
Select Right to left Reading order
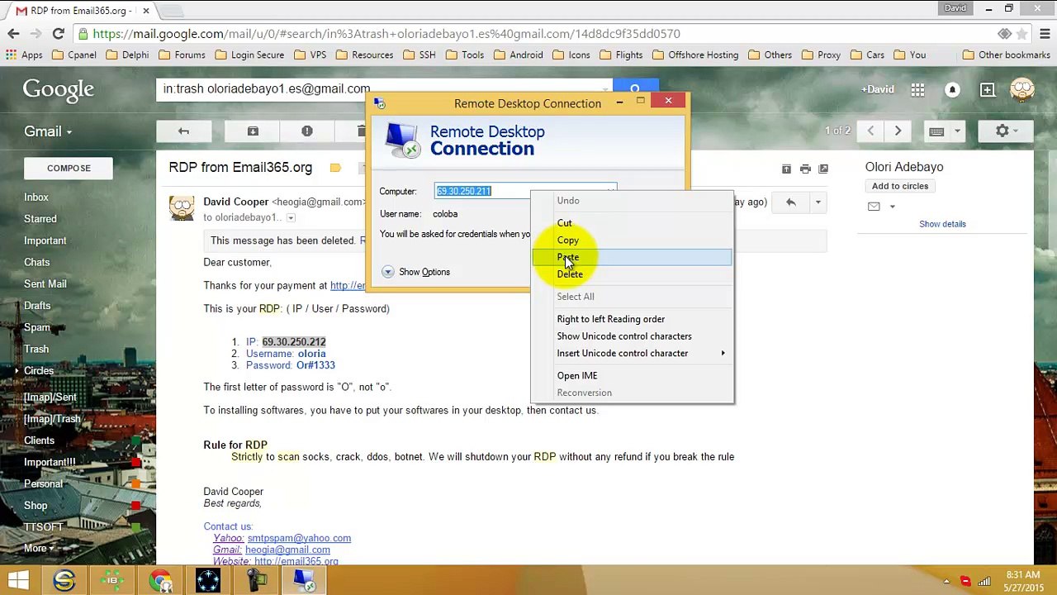click(x=632, y=319)
